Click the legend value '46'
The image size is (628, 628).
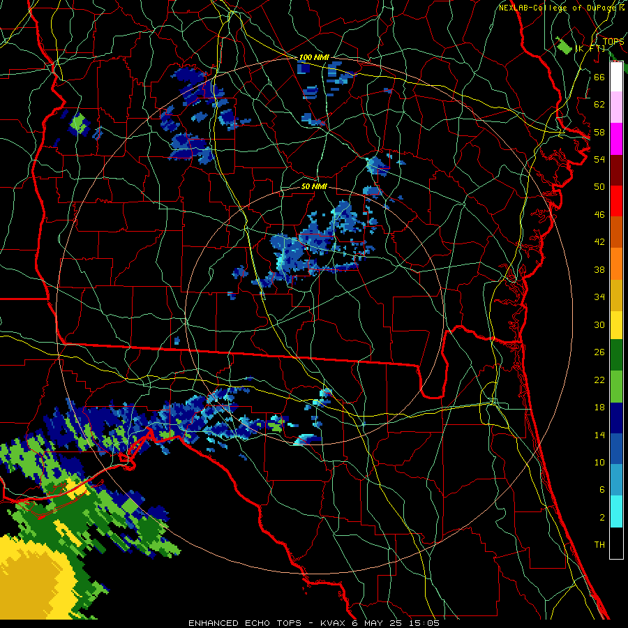coord(599,215)
